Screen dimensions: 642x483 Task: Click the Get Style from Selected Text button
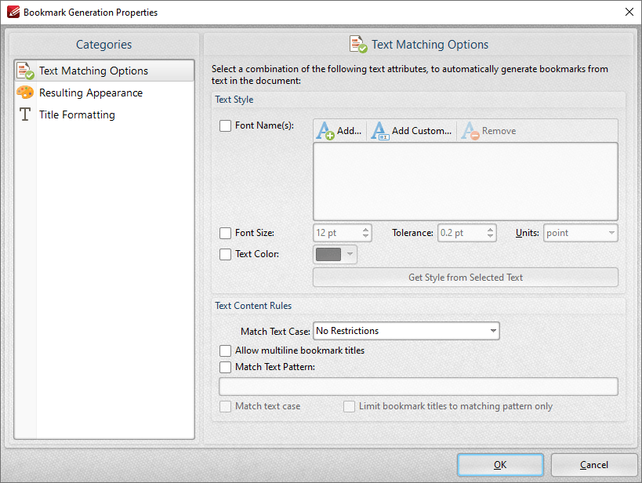point(466,277)
